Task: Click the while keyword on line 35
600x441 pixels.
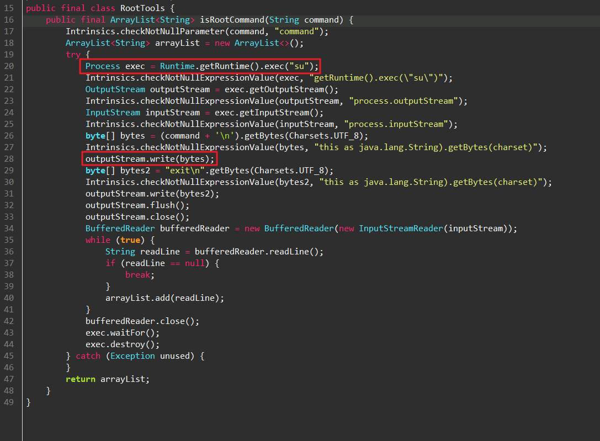Action: [98, 240]
